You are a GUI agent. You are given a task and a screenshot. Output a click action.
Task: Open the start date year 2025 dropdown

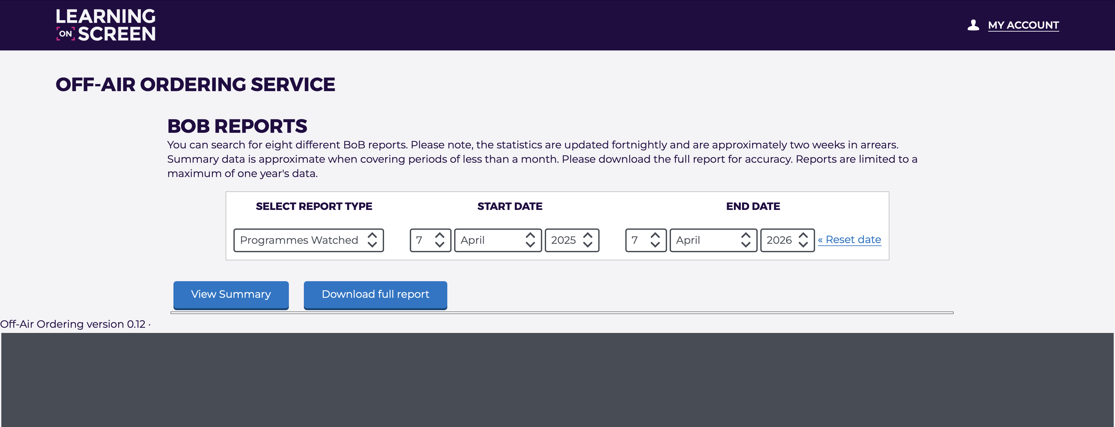click(572, 240)
